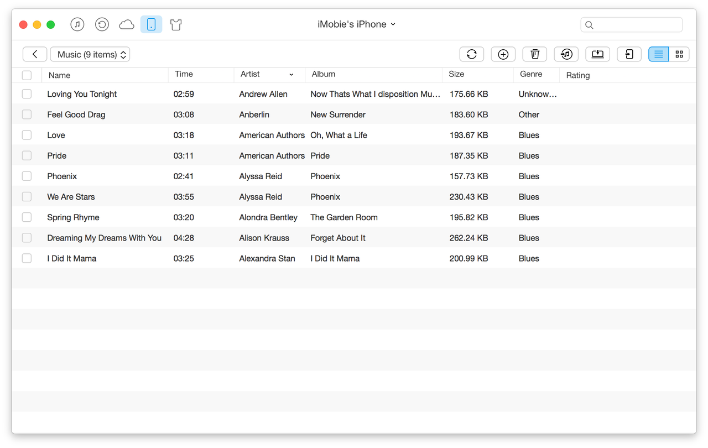
Task: Select the song Loving You Tonight
Action: [x=82, y=94]
